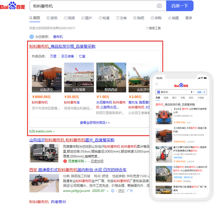Click the 粉料撒布机 product title

pos(40,102)
